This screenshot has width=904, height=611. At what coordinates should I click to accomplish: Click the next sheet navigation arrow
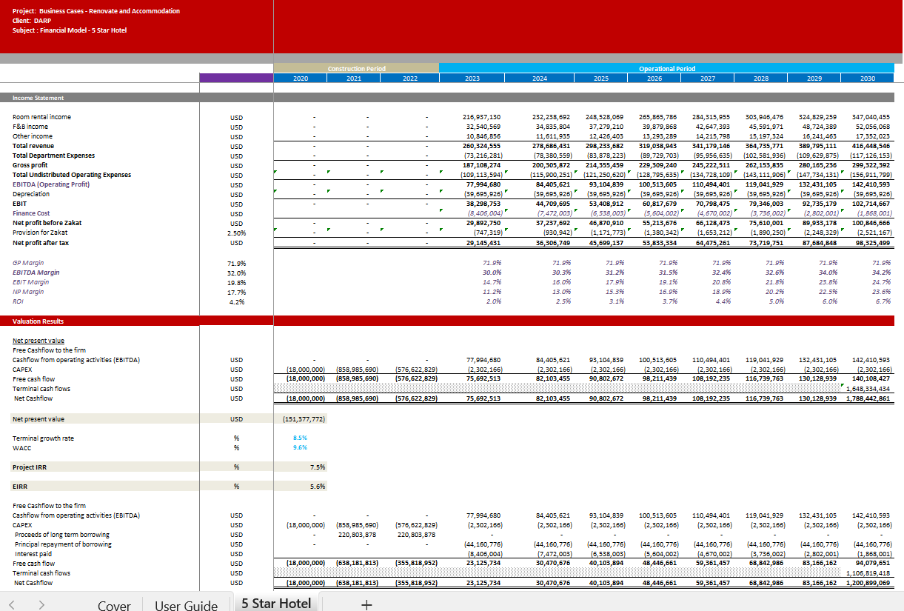coord(41,605)
